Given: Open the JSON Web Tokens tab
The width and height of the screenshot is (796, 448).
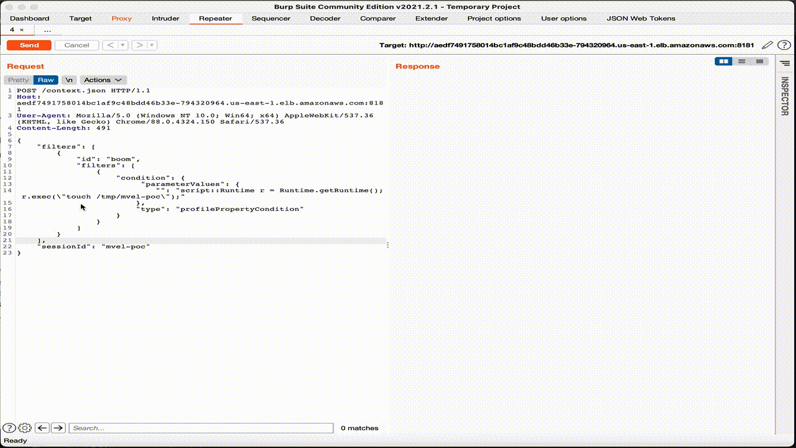Looking at the screenshot, I should click(x=641, y=19).
